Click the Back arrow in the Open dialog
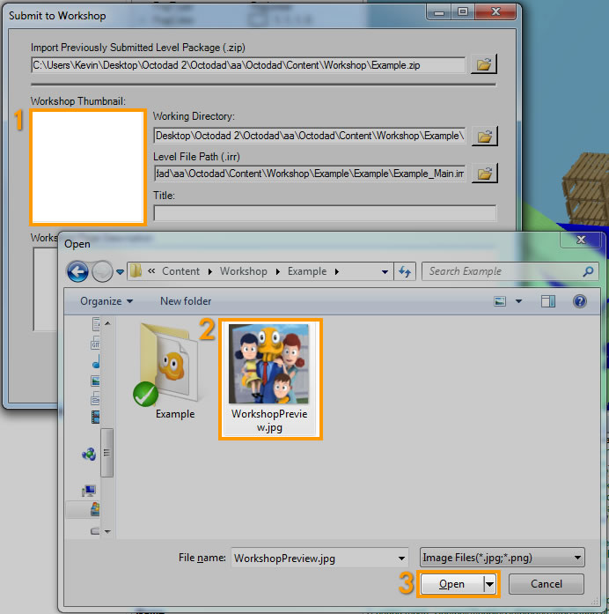 click(77, 271)
